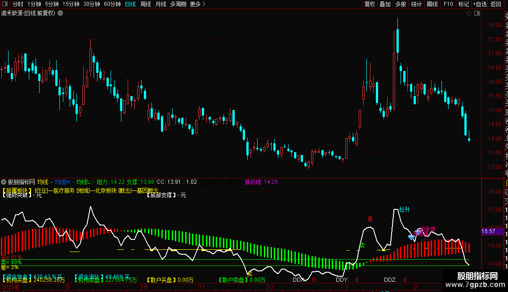Select the 日线 daily tab
Screen dimensions: 508x292
coord(130,4)
